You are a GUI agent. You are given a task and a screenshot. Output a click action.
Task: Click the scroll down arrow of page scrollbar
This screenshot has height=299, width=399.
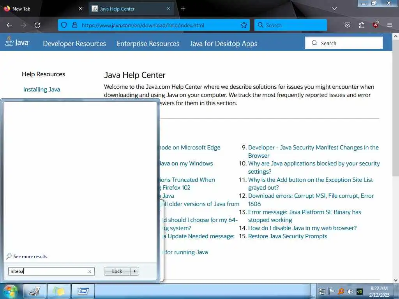[396, 280]
